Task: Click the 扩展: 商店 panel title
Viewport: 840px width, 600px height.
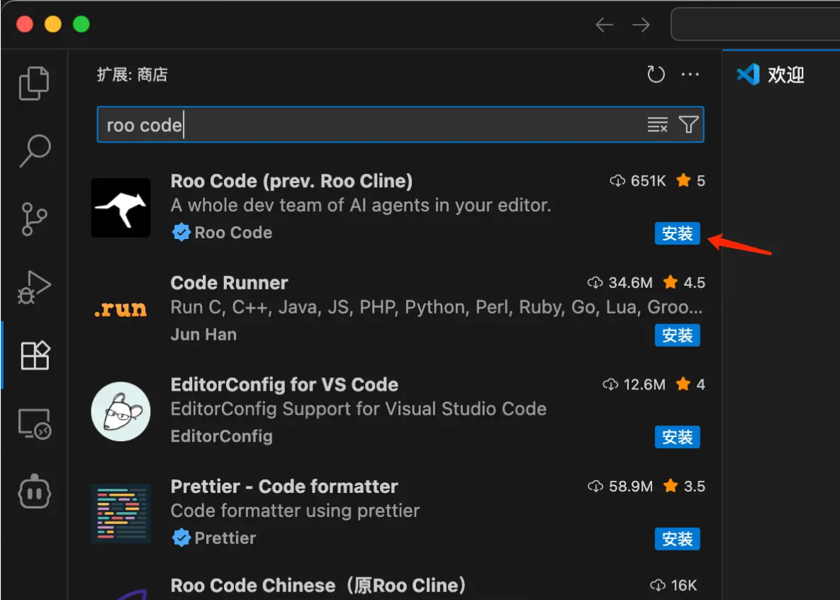Action: pyautogui.click(x=133, y=74)
